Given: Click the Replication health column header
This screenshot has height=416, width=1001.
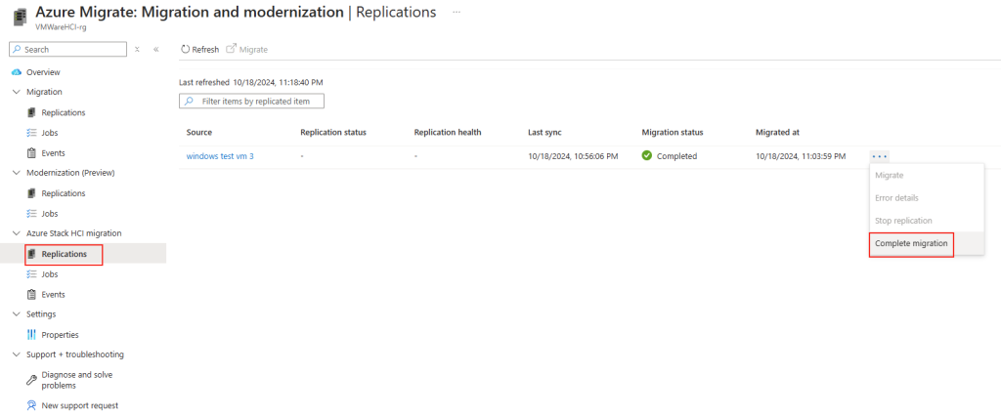Looking at the screenshot, I should [448, 132].
